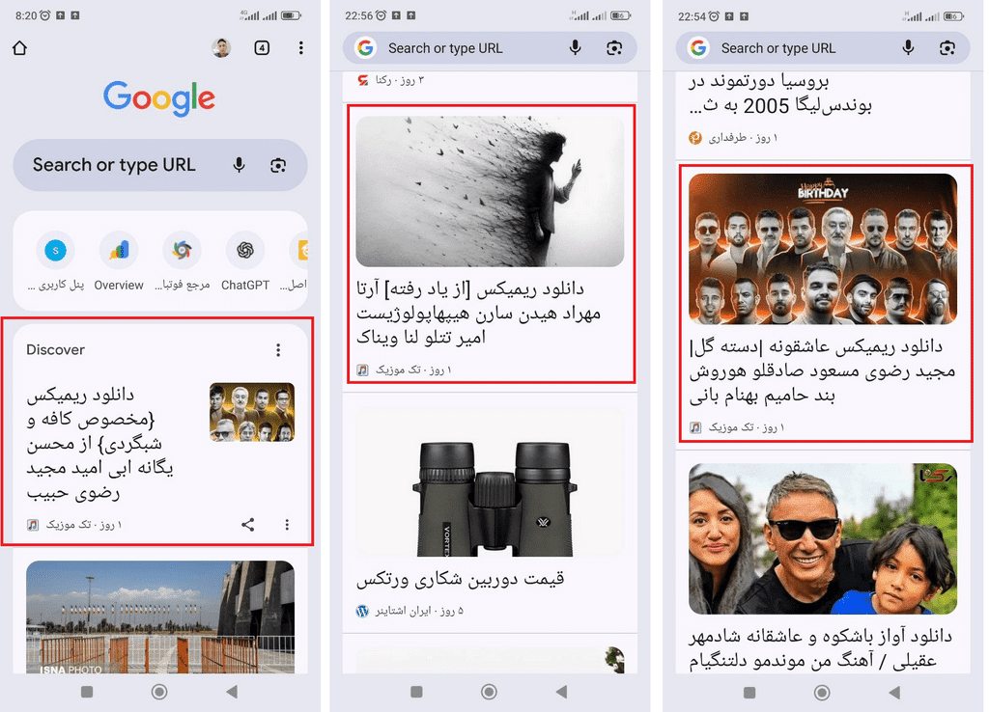
Task: Open the Overview shortcut
Action: (119, 251)
